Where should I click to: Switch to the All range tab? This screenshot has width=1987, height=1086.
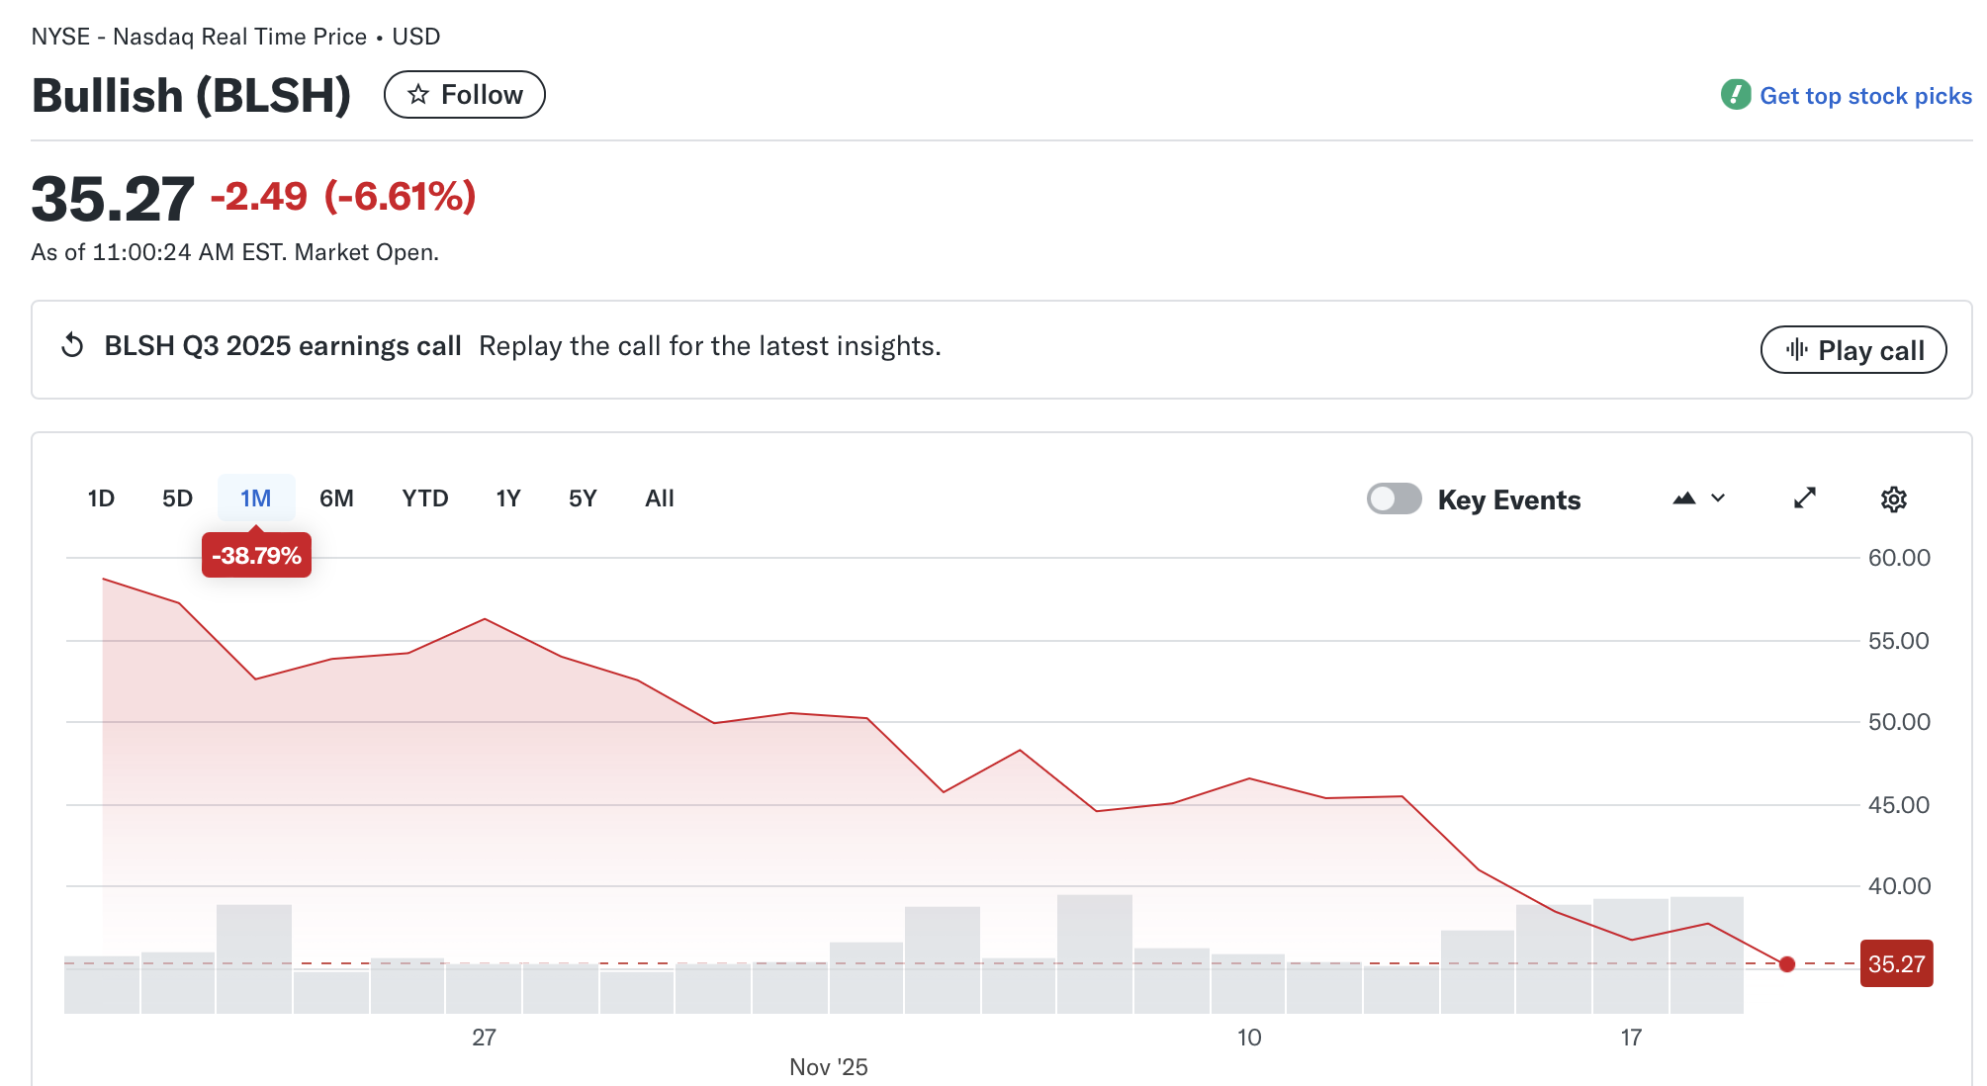tap(659, 498)
